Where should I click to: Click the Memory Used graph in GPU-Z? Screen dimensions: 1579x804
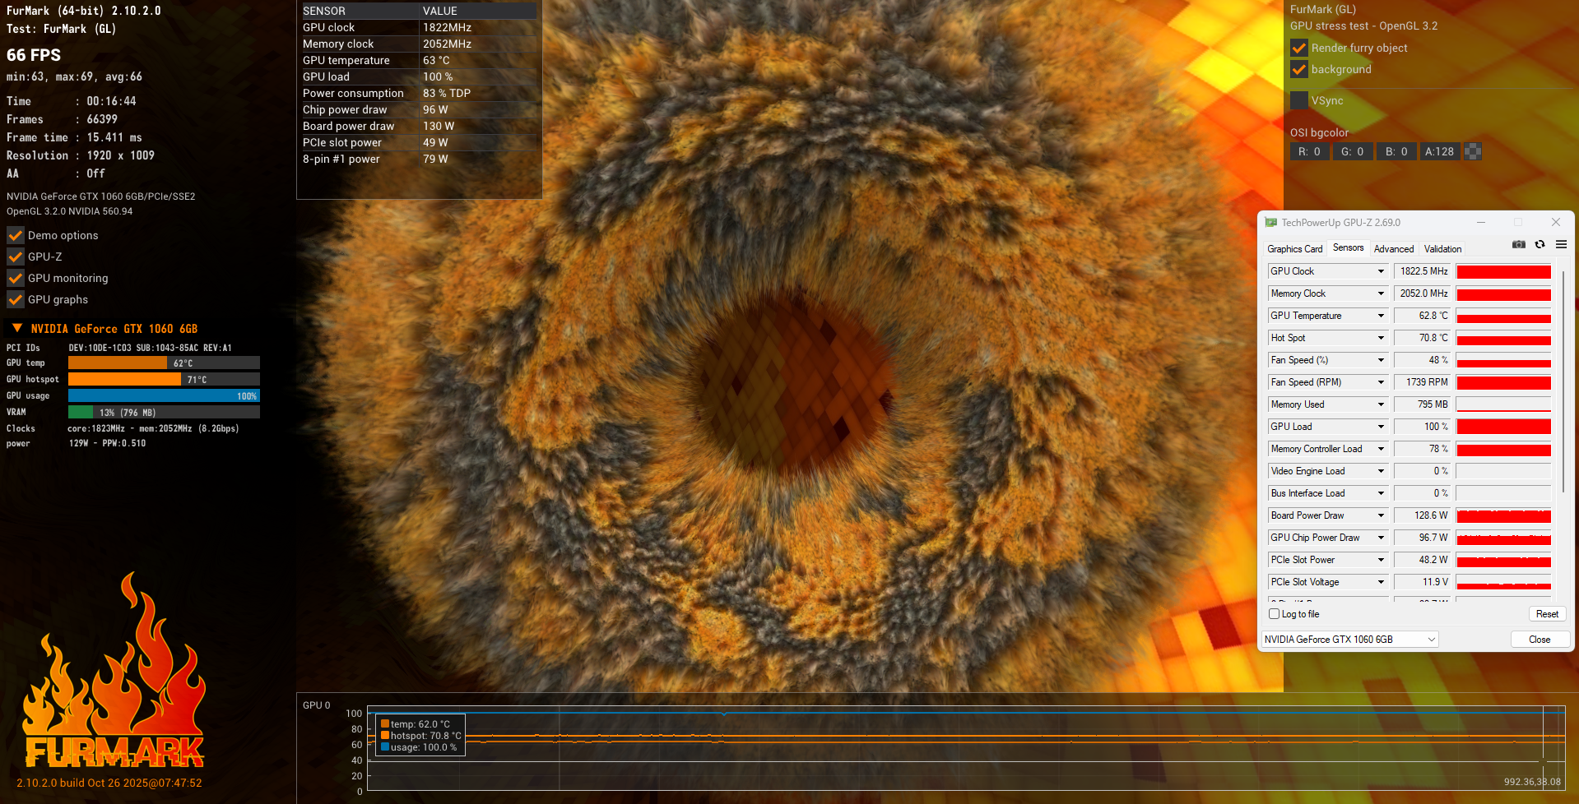[x=1503, y=404]
